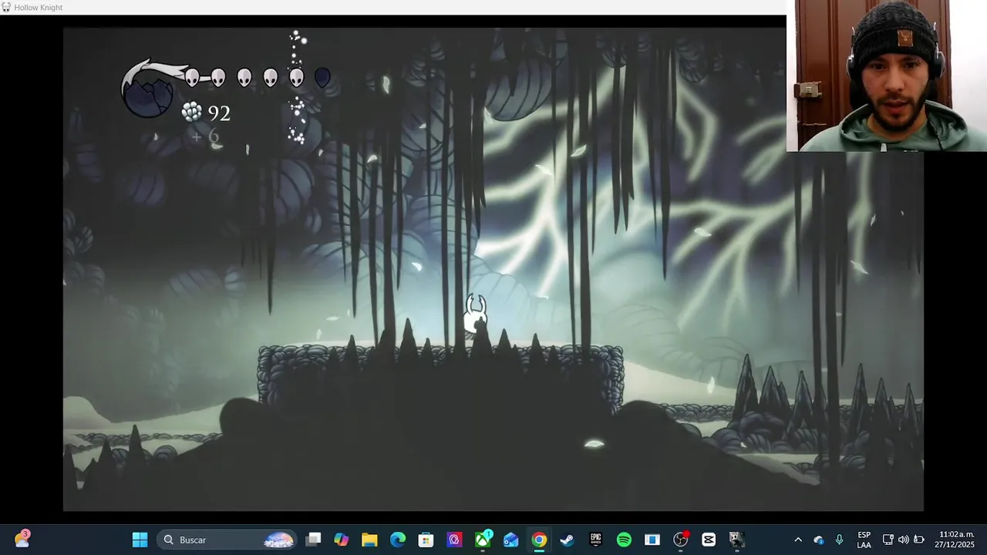Screen dimensions: 987x555
Task: Open Microsoft Store from the taskbar
Action: (x=426, y=540)
